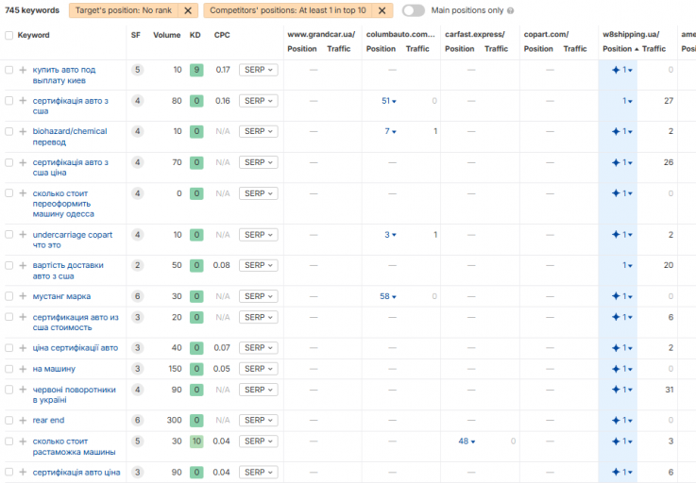Open keyword link 'rear end'
Viewport: 696px width, 483px height.
point(48,420)
